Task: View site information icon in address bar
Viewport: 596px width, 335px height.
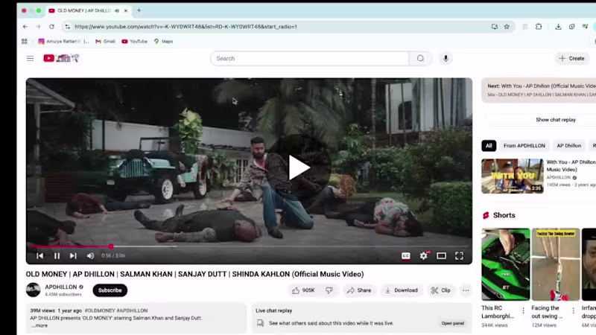Action: (x=67, y=27)
